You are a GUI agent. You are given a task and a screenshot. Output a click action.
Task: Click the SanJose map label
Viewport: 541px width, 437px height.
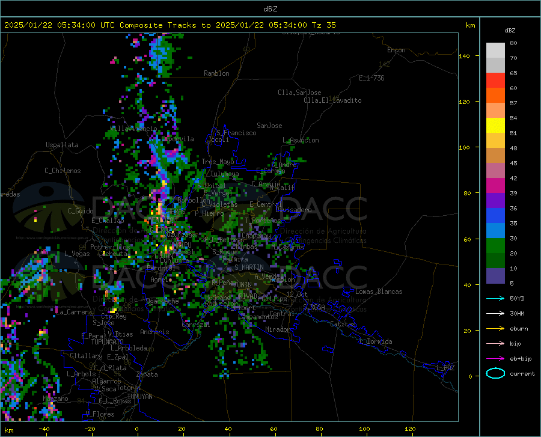coord(269,126)
